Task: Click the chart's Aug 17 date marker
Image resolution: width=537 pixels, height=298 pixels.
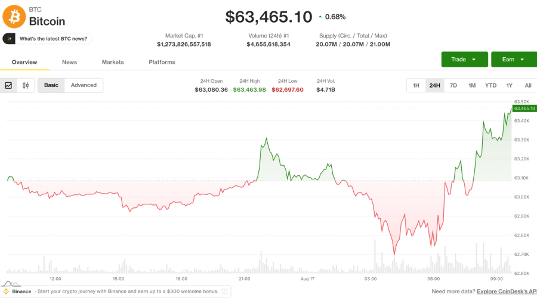Action: 307,279
